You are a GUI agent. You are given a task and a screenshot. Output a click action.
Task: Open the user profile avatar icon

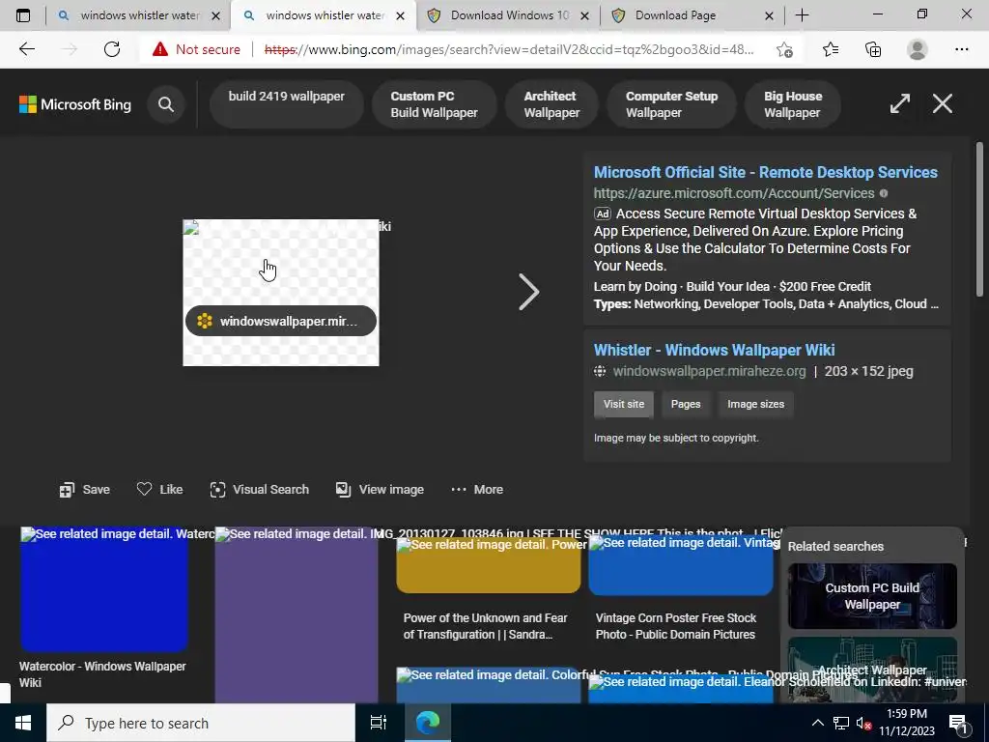918,49
